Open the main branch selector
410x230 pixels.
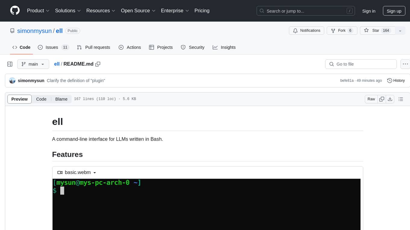pos(33,64)
